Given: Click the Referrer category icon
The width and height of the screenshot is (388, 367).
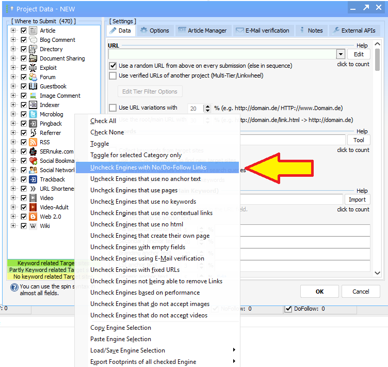Looking at the screenshot, I should tap(33, 133).
